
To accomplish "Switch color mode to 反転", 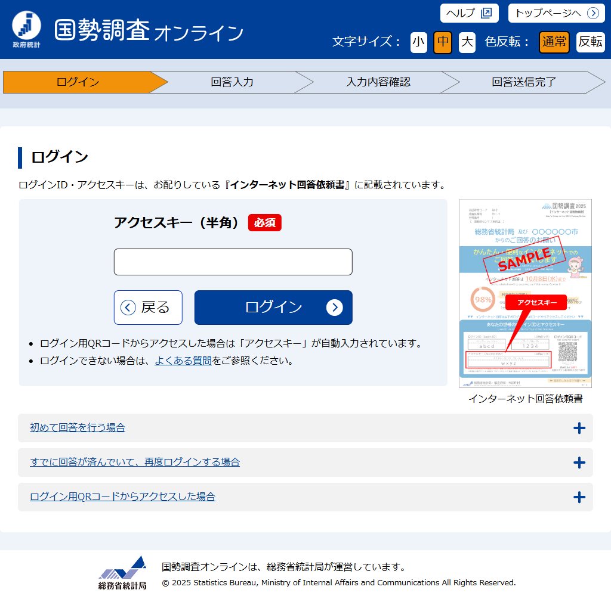I will (x=590, y=42).
